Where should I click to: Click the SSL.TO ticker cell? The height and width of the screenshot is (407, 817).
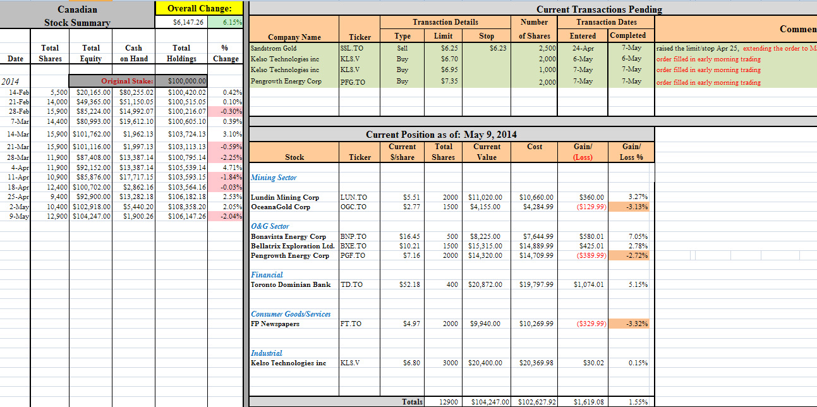coord(360,48)
